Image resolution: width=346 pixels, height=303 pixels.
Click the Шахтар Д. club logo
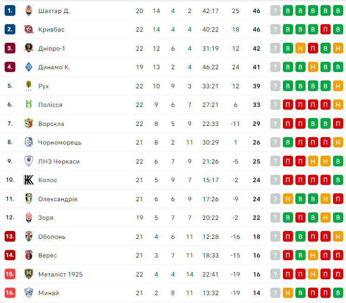pyautogui.click(x=29, y=11)
